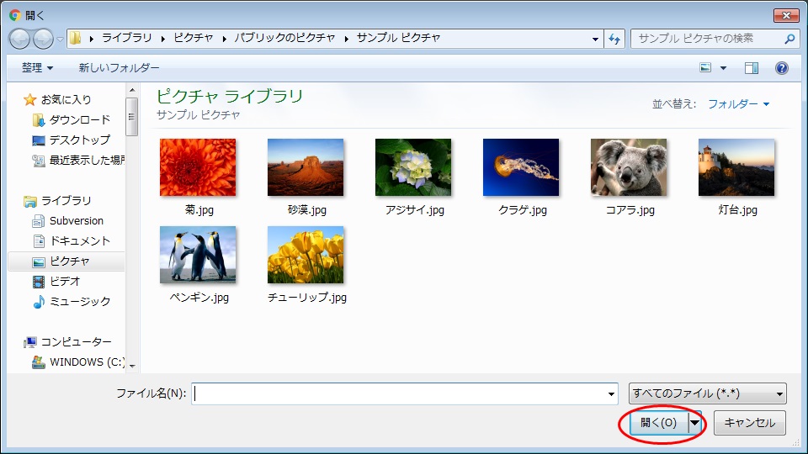Click the Back navigation arrow button
The image size is (808, 454).
[19, 39]
